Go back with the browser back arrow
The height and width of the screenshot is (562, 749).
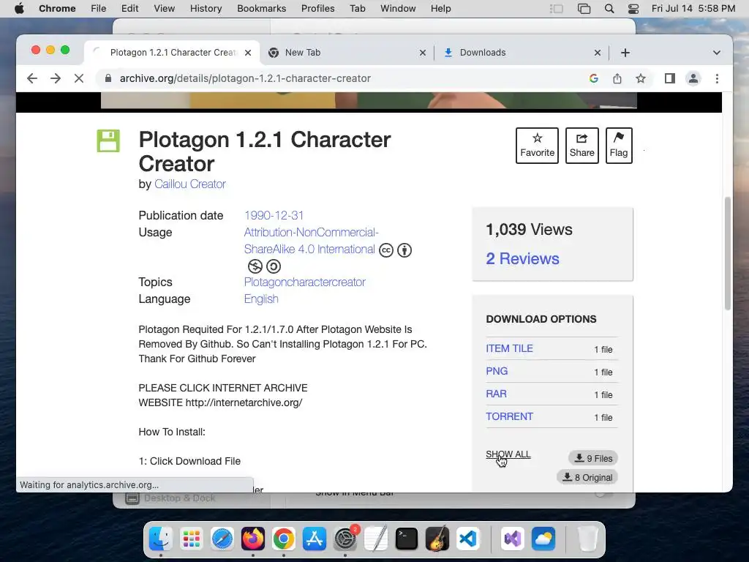coord(32,78)
